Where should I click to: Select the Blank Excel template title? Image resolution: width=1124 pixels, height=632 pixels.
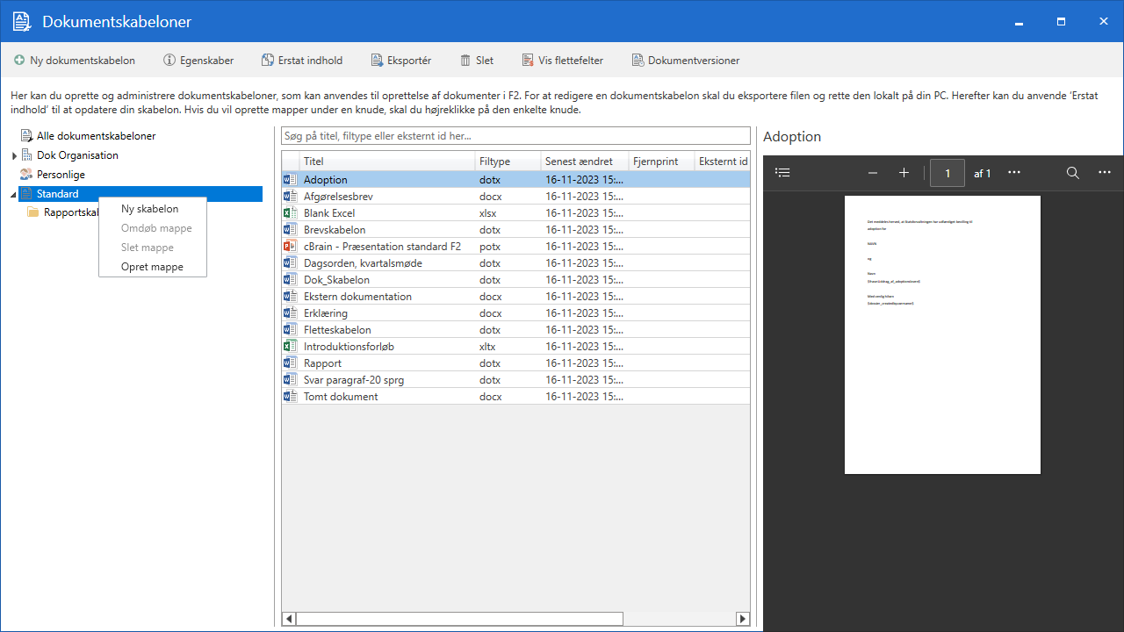(329, 213)
